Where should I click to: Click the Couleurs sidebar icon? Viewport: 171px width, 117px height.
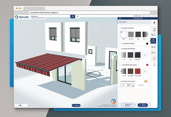tap(154, 47)
